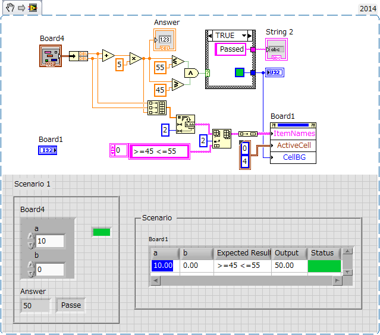The height and width of the screenshot is (335, 380).
Task: Increment the value of control a
Action: (x=31, y=237)
